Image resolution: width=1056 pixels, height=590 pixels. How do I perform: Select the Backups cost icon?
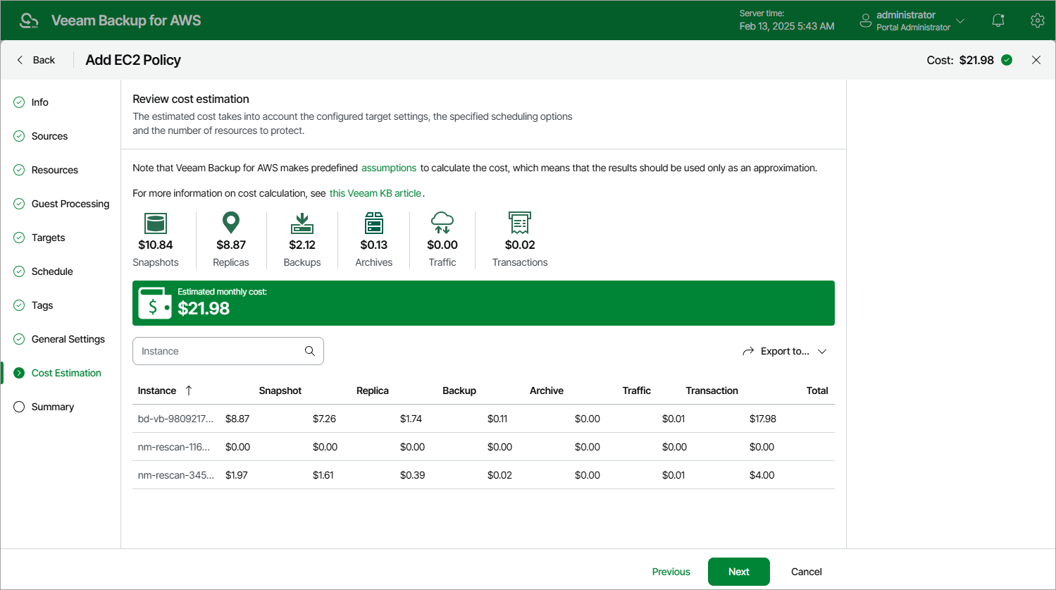click(x=302, y=223)
